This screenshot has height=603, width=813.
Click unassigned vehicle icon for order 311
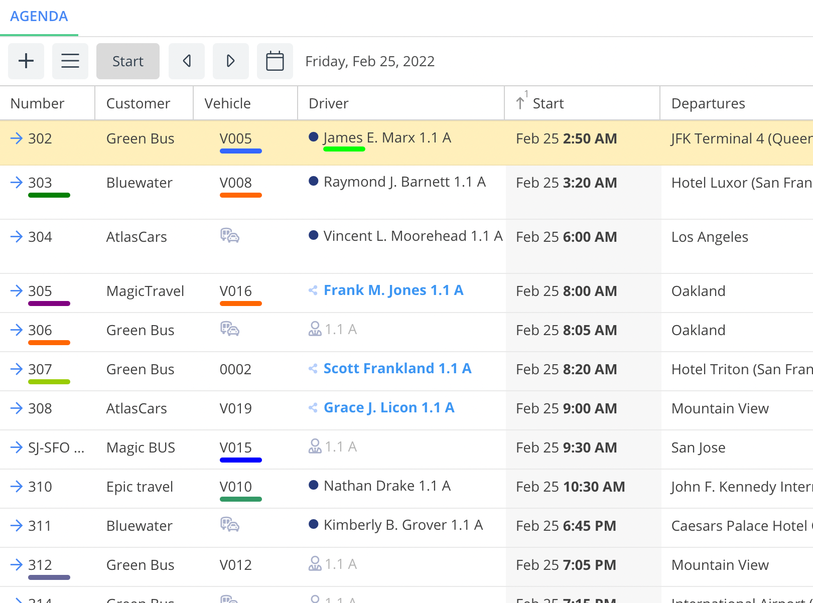pyautogui.click(x=230, y=524)
